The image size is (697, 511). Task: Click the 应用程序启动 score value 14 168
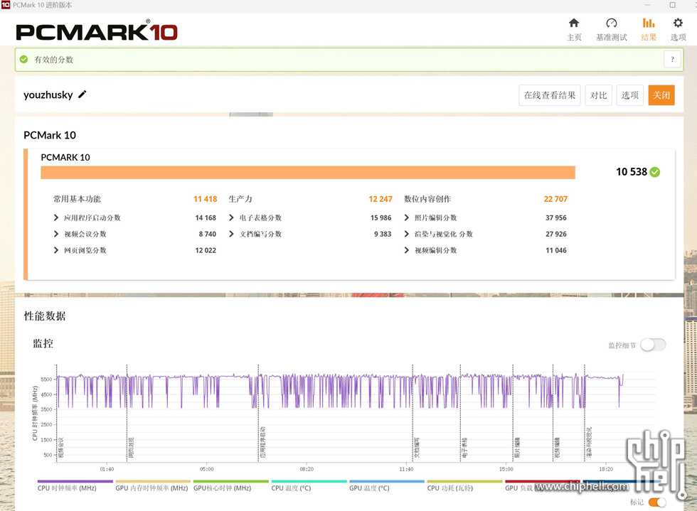pyautogui.click(x=206, y=217)
